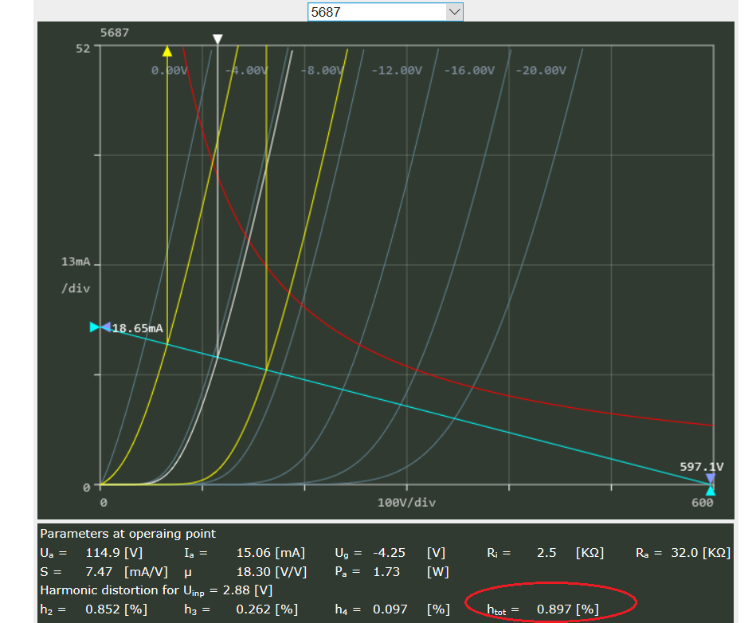Click the 18.65mA load line current label
The image size is (756, 623).
(138, 328)
